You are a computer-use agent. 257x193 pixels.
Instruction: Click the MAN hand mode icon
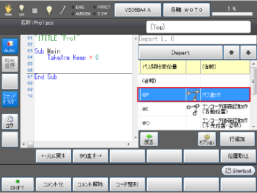coord(8,10)
